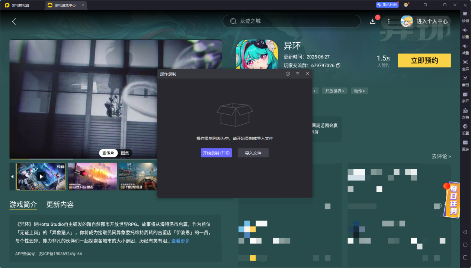471x268 pixels.
Task: Click the 更新时间：2025-06-27 text
Action: 307,57
